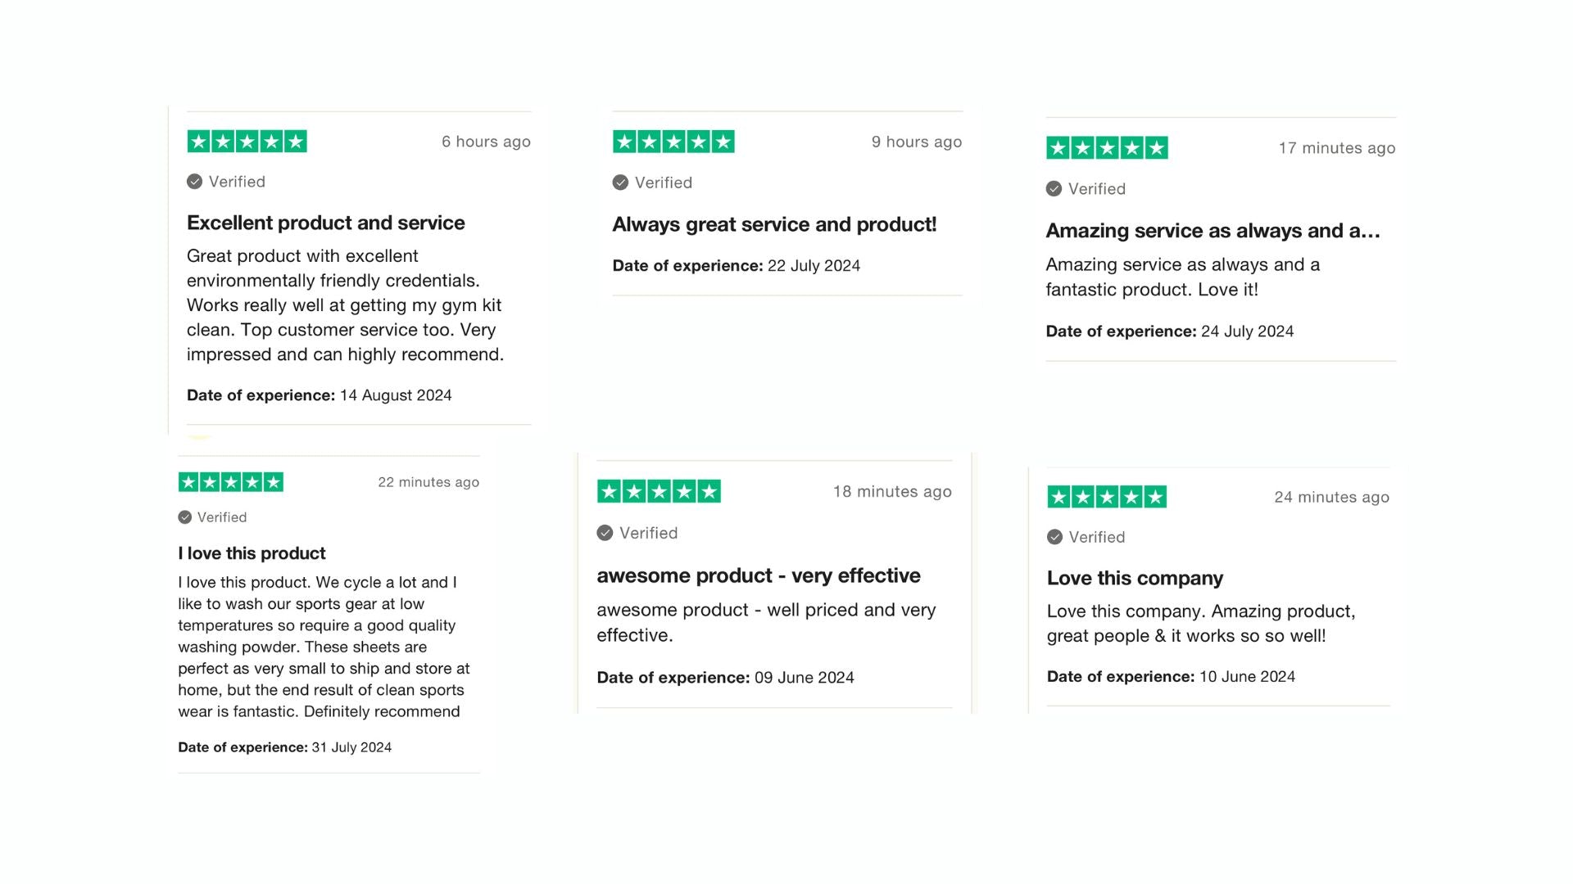Open the "Excellent product and service" review title
1573x884 pixels.
325,223
